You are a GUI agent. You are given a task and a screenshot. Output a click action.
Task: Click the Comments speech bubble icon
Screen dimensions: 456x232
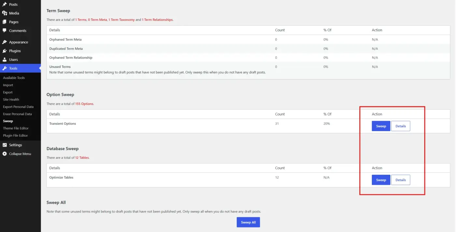pyautogui.click(x=5, y=31)
